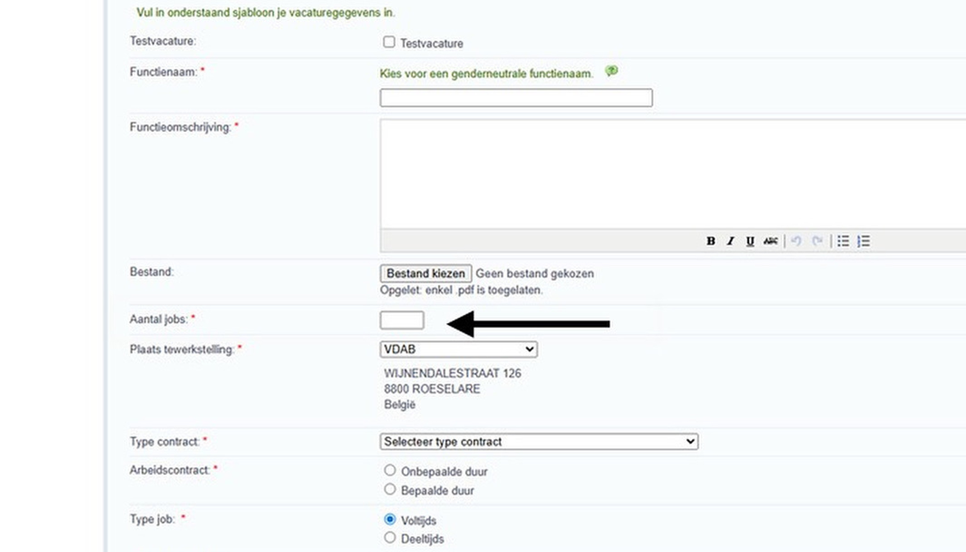Apply strikethrough with the ABC icon
This screenshot has width=966, height=552.
pyautogui.click(x=770, y=241)
